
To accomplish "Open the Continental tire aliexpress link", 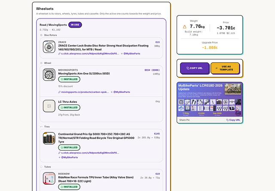I will pos(90,153).
